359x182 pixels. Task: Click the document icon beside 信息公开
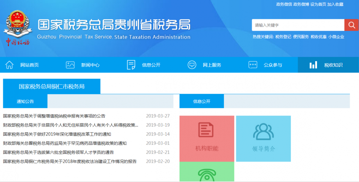[131, 65]
